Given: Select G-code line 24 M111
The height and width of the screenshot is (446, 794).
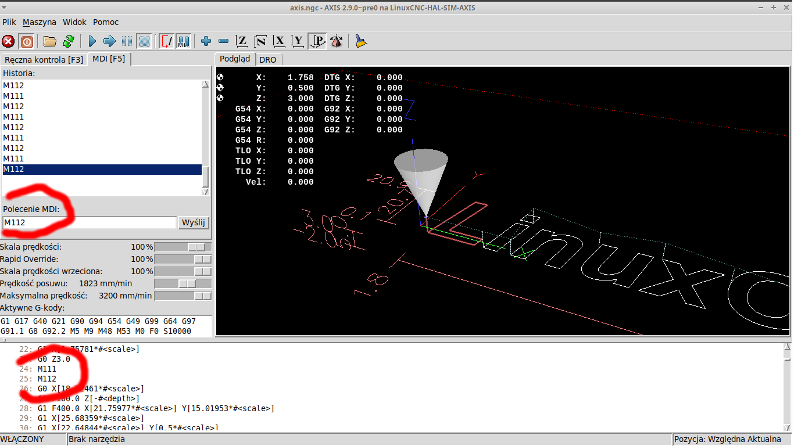Looking at the screenshot, I should pos(47,369).
